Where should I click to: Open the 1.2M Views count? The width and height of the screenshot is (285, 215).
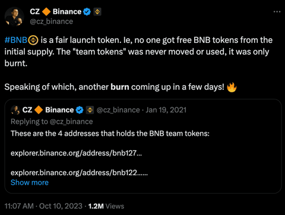106,206
